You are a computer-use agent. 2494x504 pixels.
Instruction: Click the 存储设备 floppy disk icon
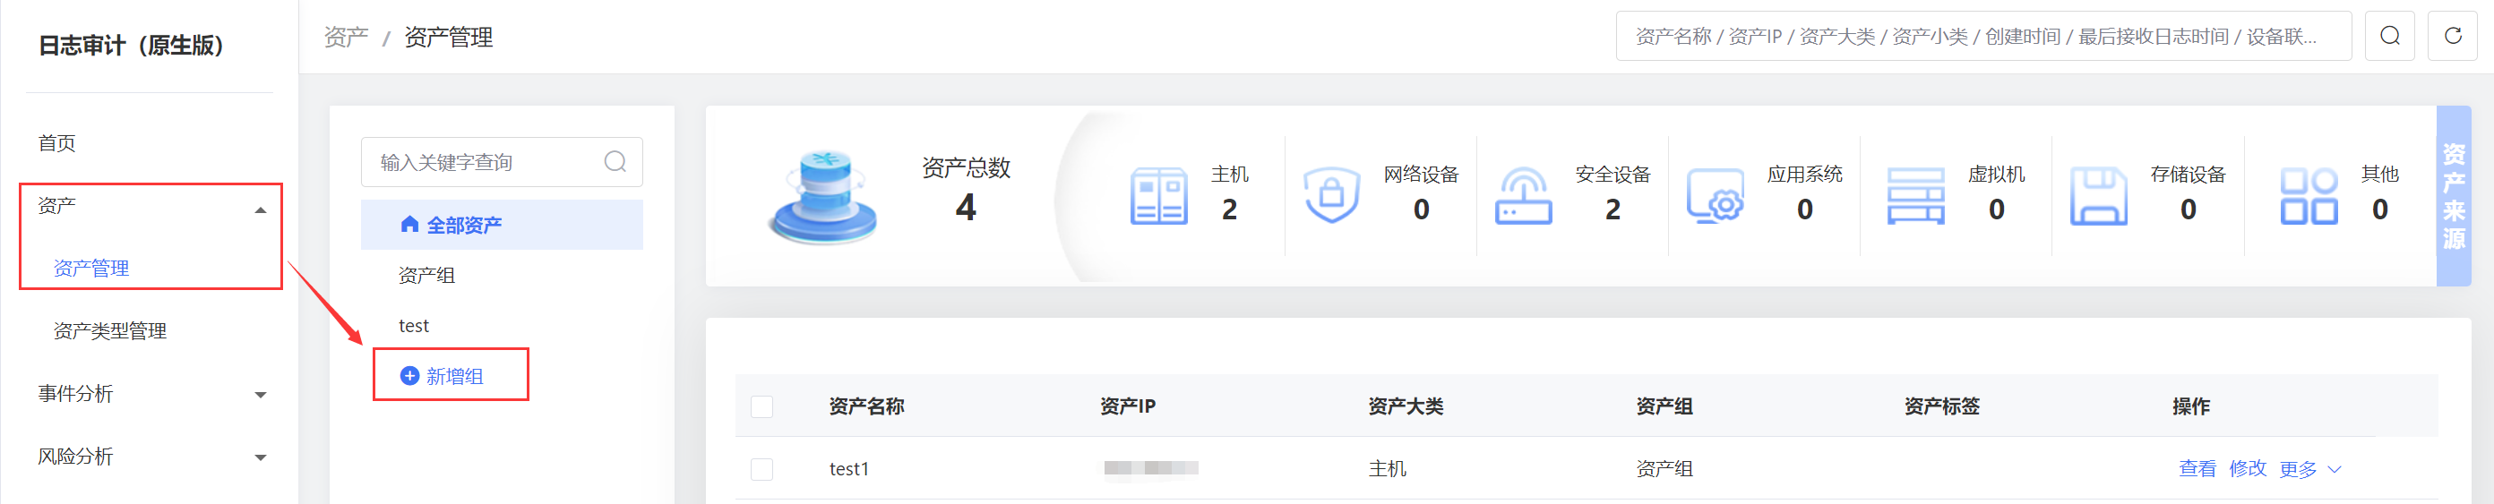click(x=2098, y=195)
